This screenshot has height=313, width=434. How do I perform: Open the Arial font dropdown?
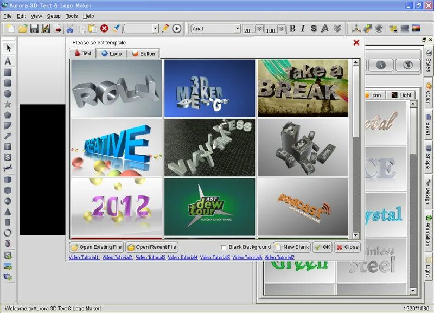237,29
